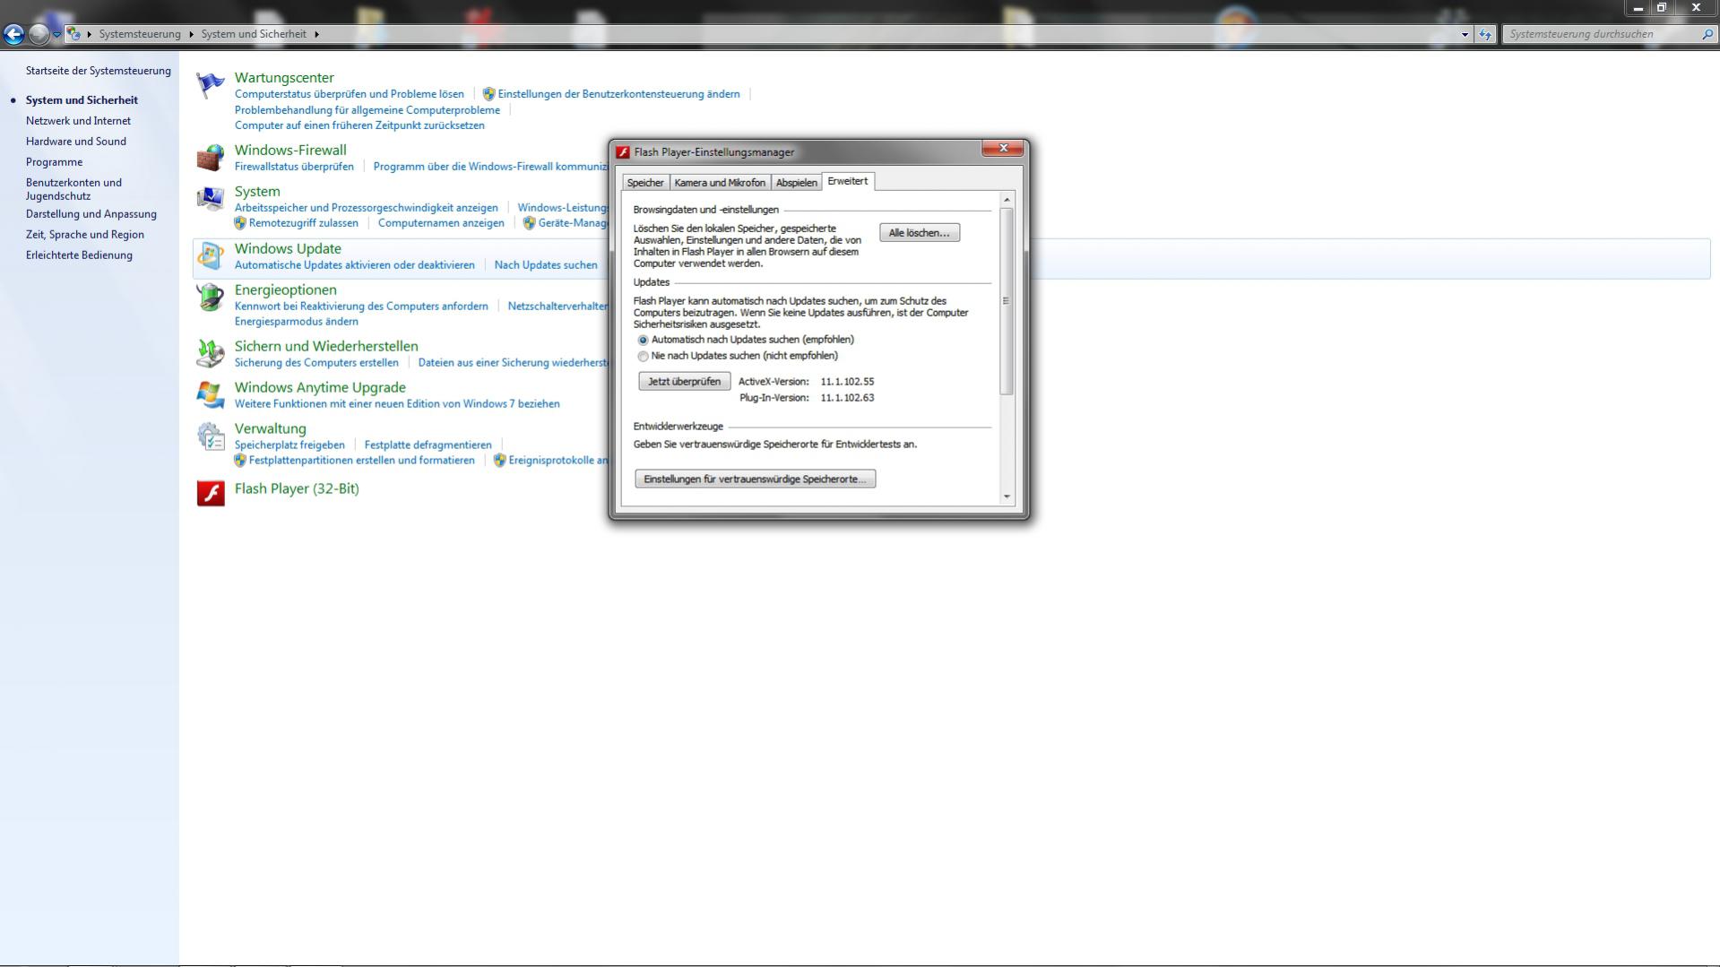Click dialog scrollbar up arrow
Image resolution: width=1720 pixels, height=967 pixels.
pos(1007,200)
